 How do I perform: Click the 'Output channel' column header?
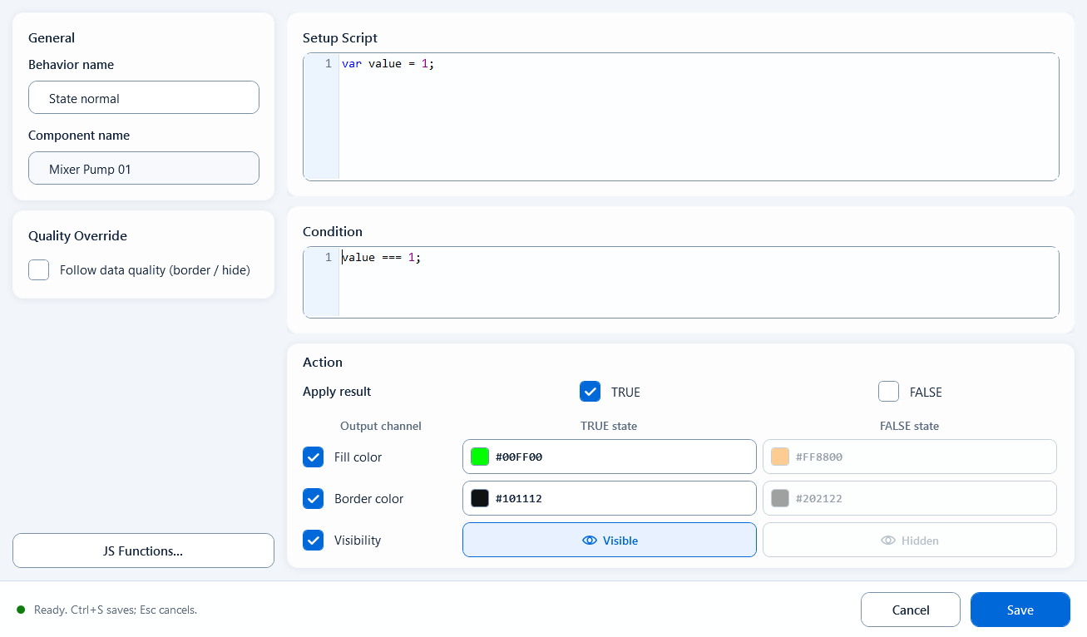coord(381,426)
